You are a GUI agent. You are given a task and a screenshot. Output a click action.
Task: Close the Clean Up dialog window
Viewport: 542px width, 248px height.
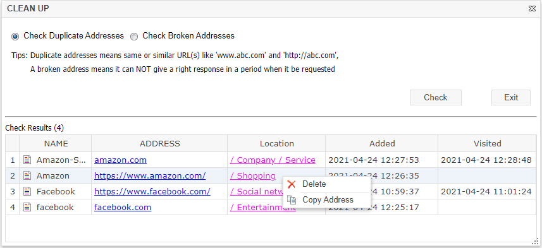[532, 9]
